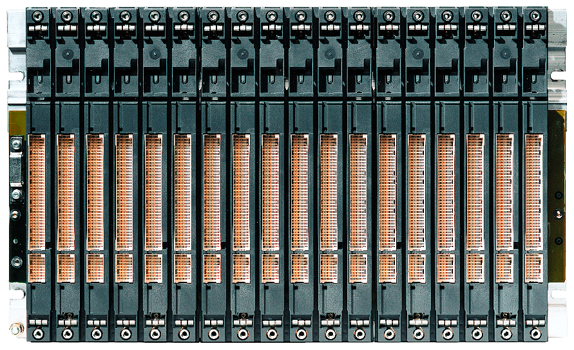The height and width of the screenshot is (350, 574).
Task: Click the lower-right mounting slot on the metal rail
Action: [x=558, y=293]
